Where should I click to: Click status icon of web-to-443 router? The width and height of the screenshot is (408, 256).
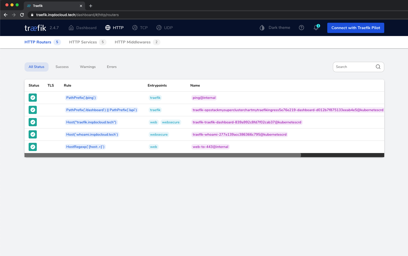(x=33, y=147)
